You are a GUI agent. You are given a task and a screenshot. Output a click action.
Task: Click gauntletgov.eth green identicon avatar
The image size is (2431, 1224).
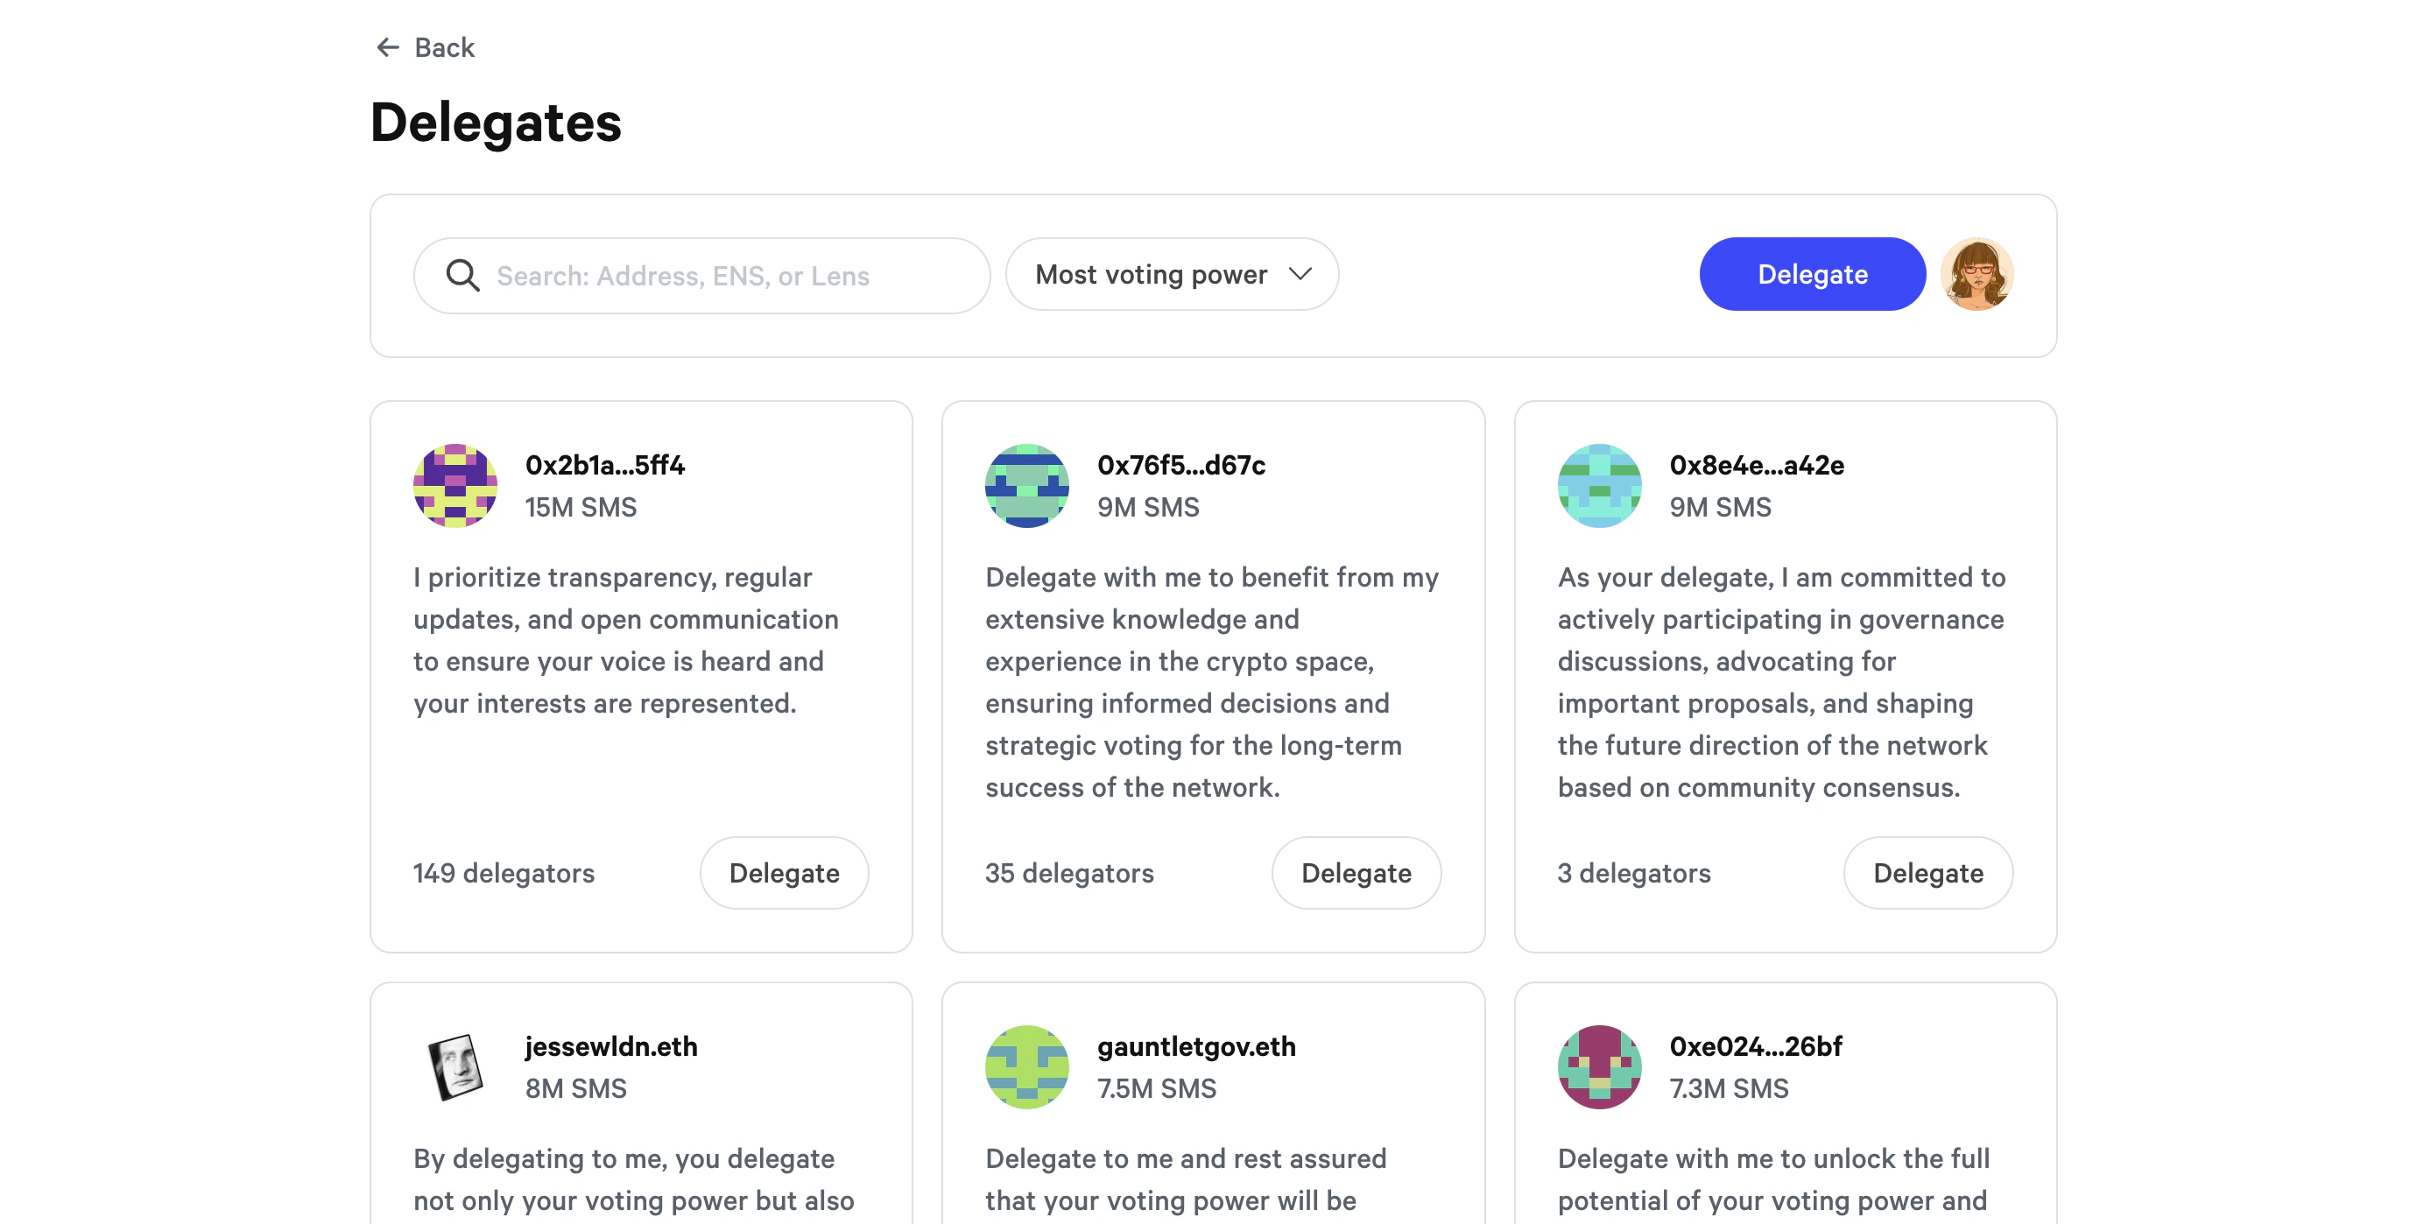tap(1026, 1066)
